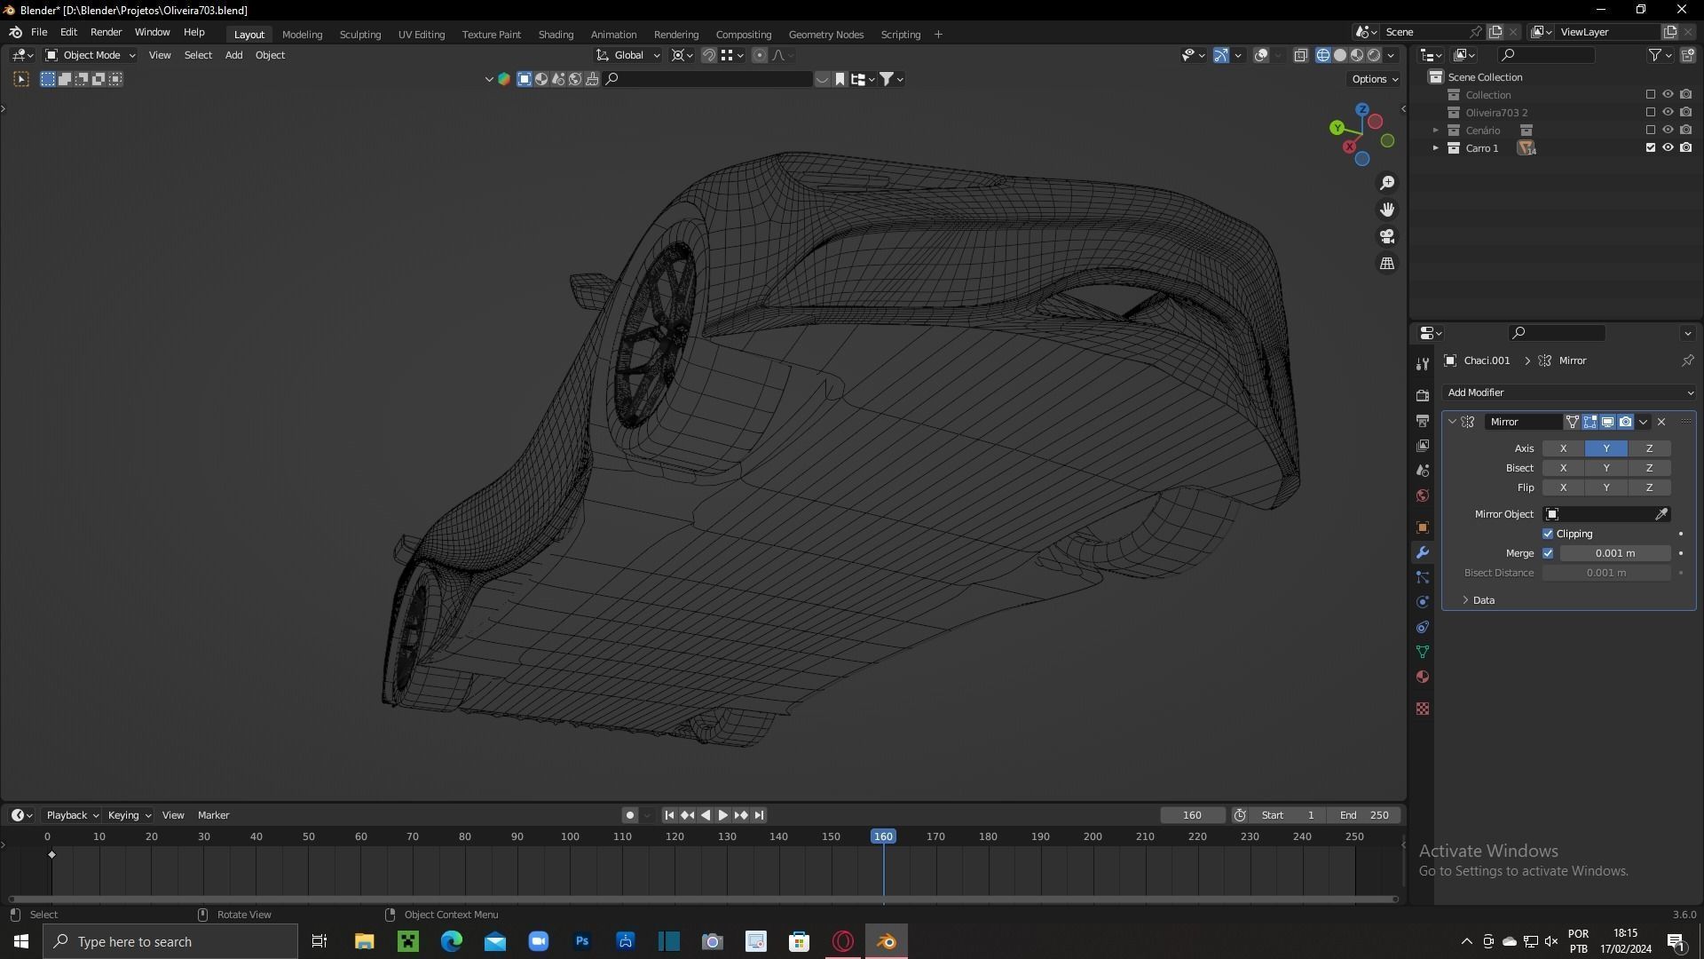Open the Mirror modifier extra options arrow

click(x=1644, y=422)
